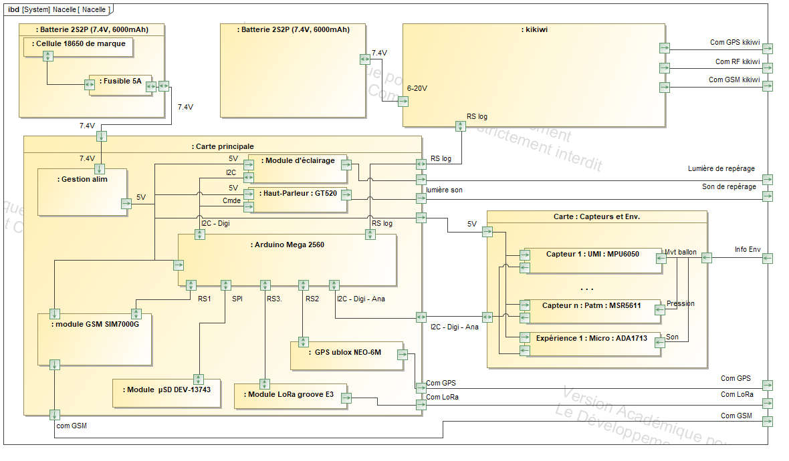The image size is (789, 461).
Task: Click the RS3 port on the Arduino block
Action: tap(265, 285)
